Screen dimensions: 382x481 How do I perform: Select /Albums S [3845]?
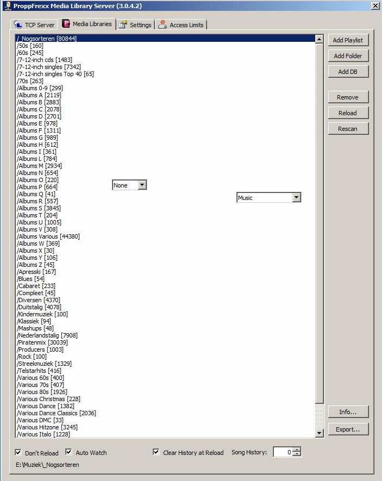pos(165,208)
